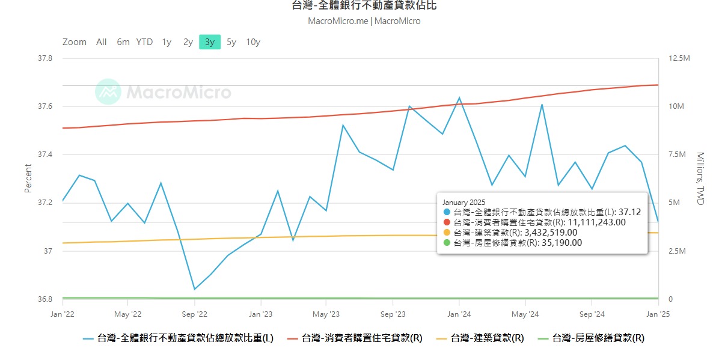Click right axis value 12.5M
The height and width of the screenshot is (354, 713).
point(680,58)
